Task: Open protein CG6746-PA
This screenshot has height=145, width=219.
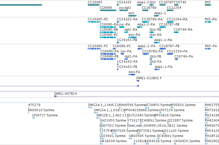Action: [x=176, y=59]
